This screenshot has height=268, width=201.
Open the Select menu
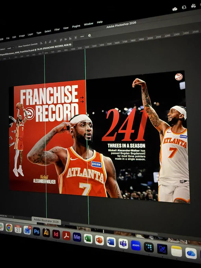[x=48, y=31]
